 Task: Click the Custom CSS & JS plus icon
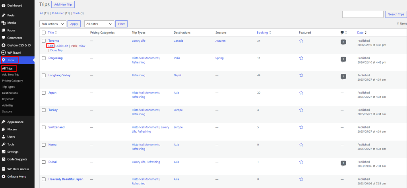click(x=4, y=45)
